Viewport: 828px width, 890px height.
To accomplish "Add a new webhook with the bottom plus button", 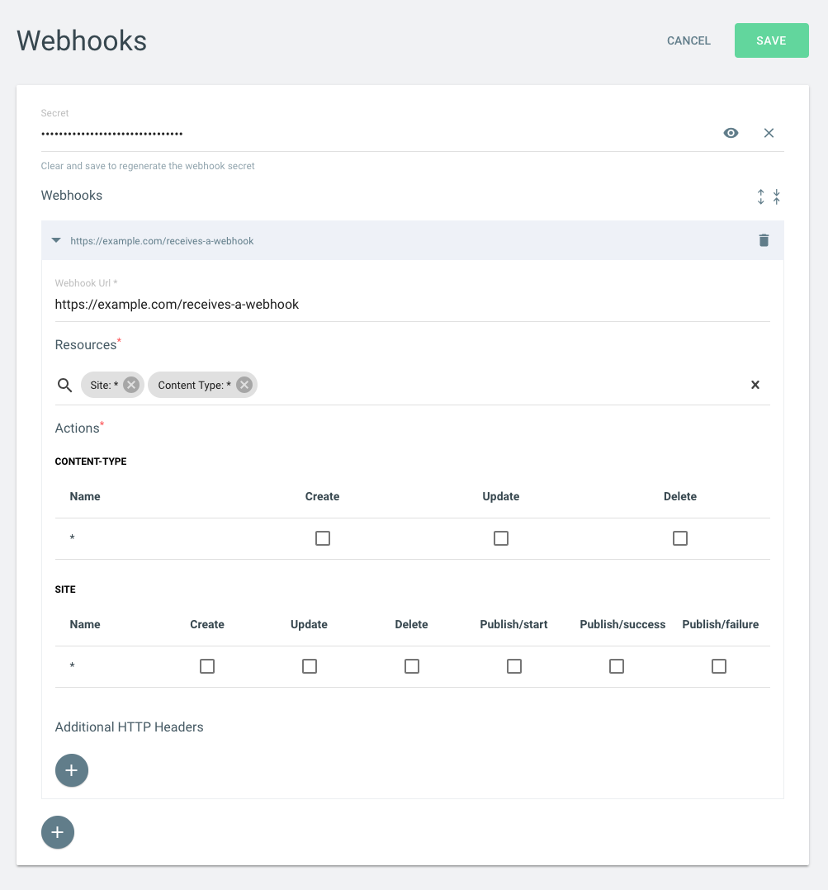I will click(57, 833).
